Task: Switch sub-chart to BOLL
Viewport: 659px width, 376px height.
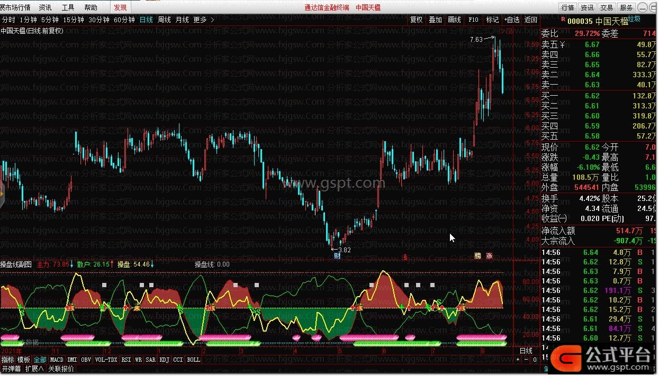Action: pos(194,360)
